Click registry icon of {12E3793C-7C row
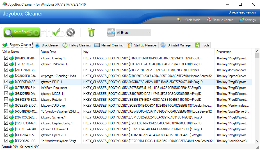The image size is (260, 150). point(11,64)
